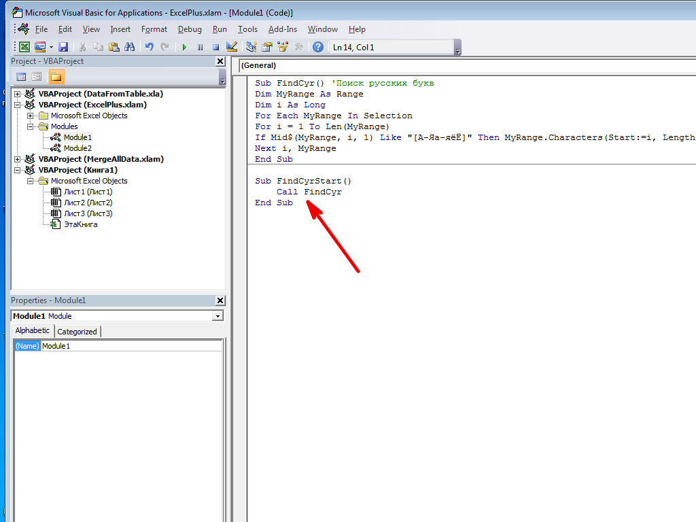The height and width of the screenshot is (522, 696).
Task: Select Лист2 (Лист2) sheet object
Action: tap(88, 203)
